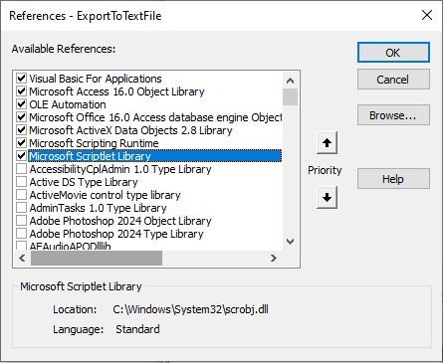Select Microsoft ActiveX Data Objects 2.8 text
This screenshot has width=443, height=363.
pos(130,130)
